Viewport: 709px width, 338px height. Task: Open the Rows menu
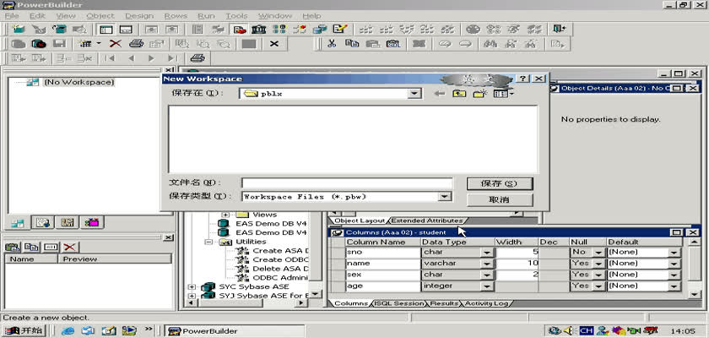click(x=176, y=16)
